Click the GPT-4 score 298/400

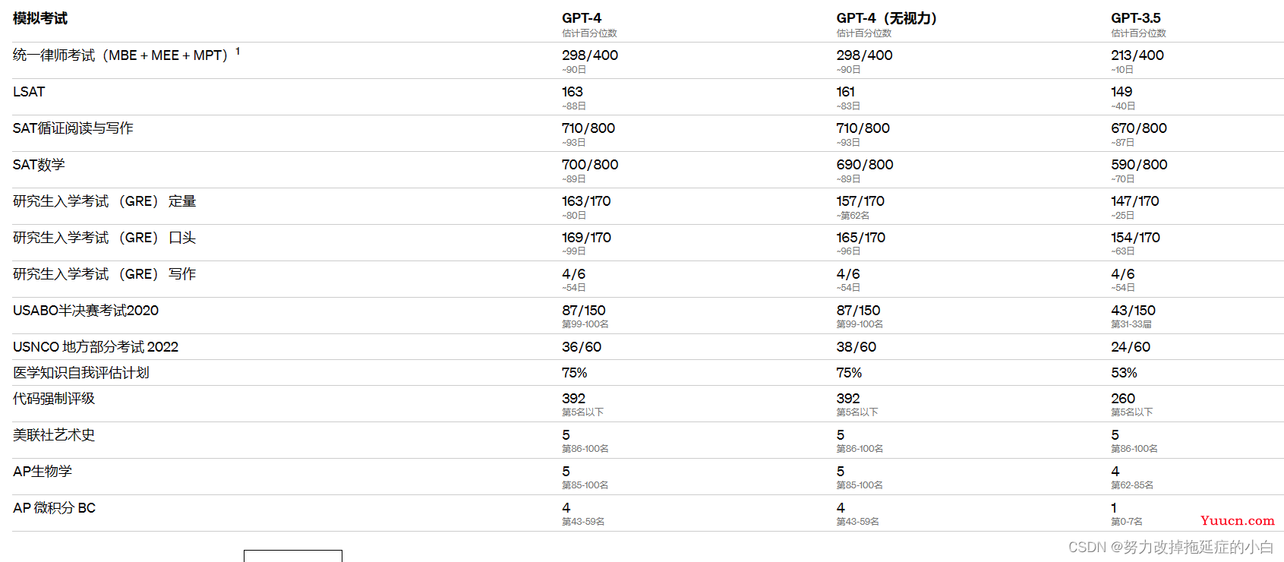click(x=590, y=55)
